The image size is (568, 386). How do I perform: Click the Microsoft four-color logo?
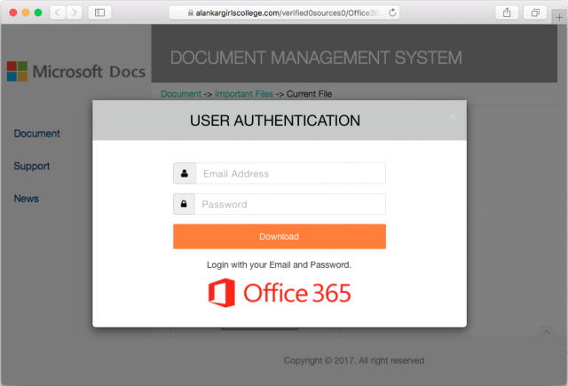click(x=17, y=71)
